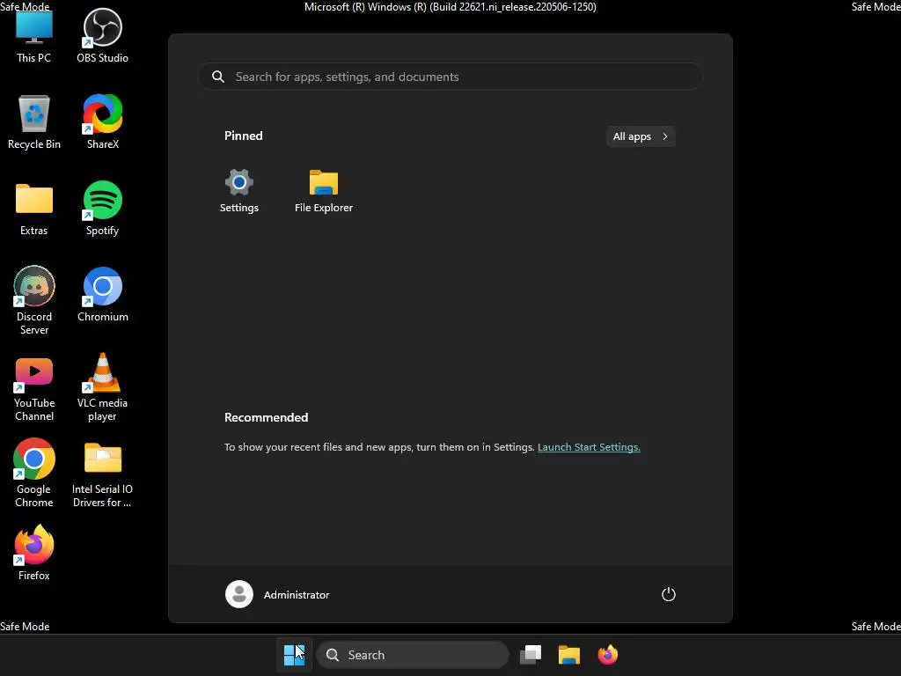Select the Chromium desktop shortcut
Screen dimensions: 901x676
coord(103,294)
